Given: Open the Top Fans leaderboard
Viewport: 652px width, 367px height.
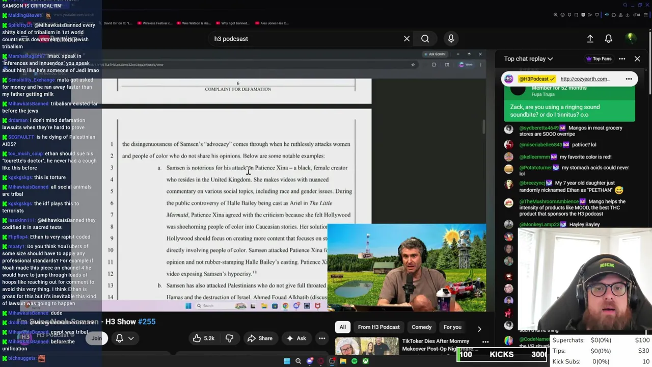Looking at the screenshot, I should [x=599, y=59].
